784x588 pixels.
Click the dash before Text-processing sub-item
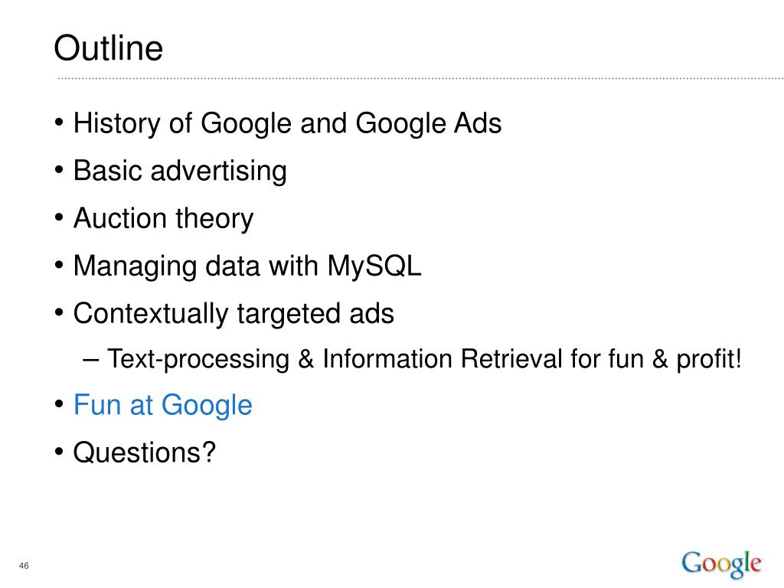tap(91, 360)
